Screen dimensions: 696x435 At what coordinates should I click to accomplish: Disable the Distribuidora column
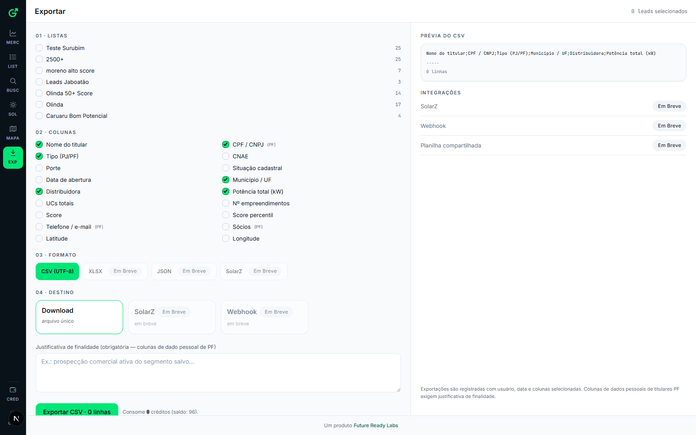39,191
